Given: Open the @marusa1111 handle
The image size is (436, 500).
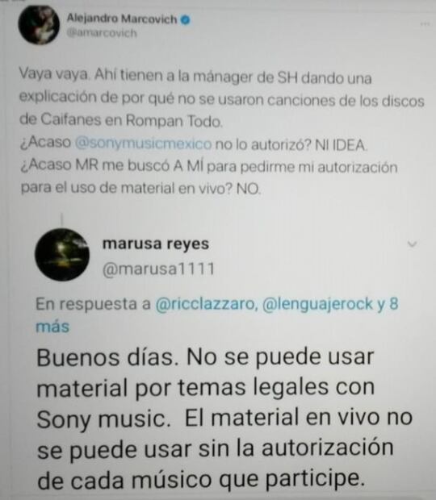Looking at the screenshot, I should point(158,269).
